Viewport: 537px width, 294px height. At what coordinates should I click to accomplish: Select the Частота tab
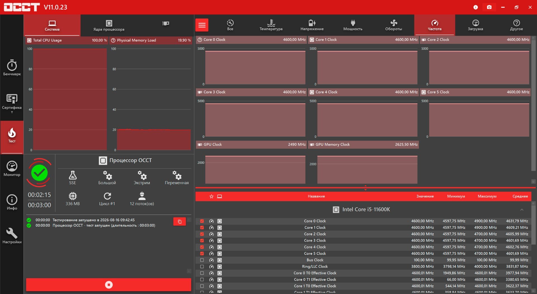tap(435, 25)
